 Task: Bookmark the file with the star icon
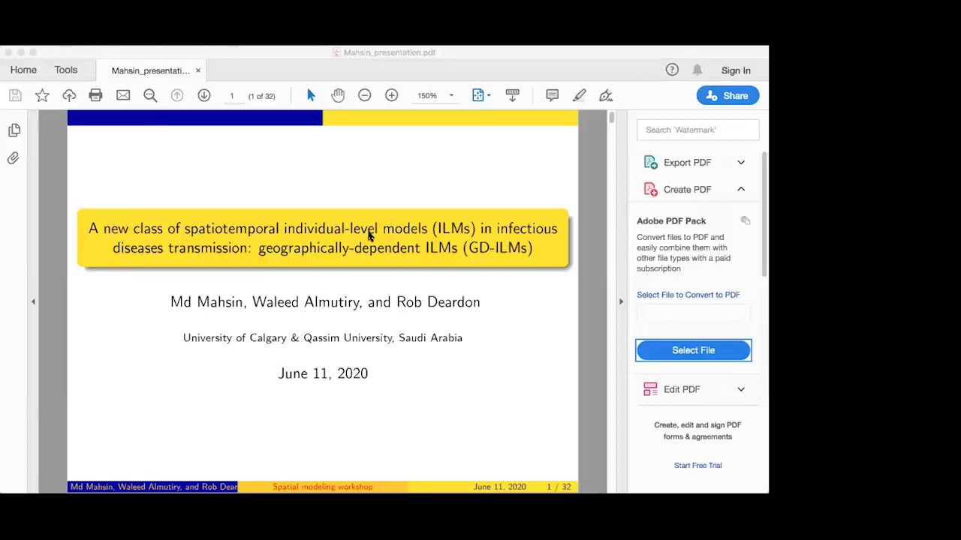(x=42, y=95)
